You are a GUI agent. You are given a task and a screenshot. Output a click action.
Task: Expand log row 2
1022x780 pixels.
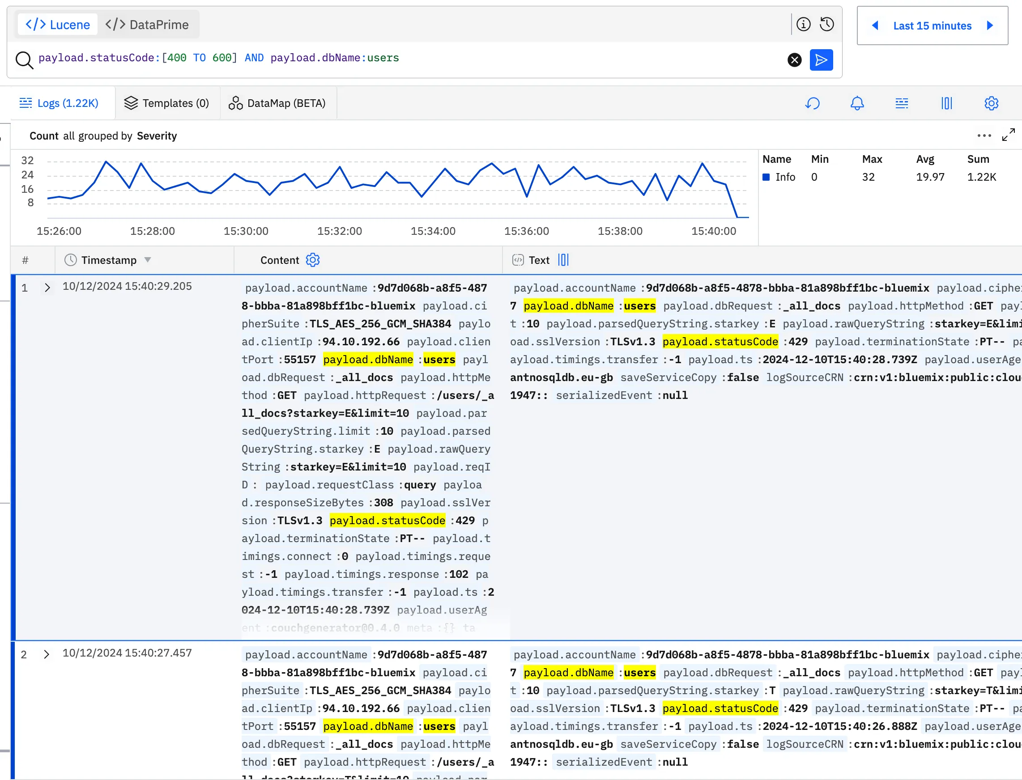click(47, 655)
